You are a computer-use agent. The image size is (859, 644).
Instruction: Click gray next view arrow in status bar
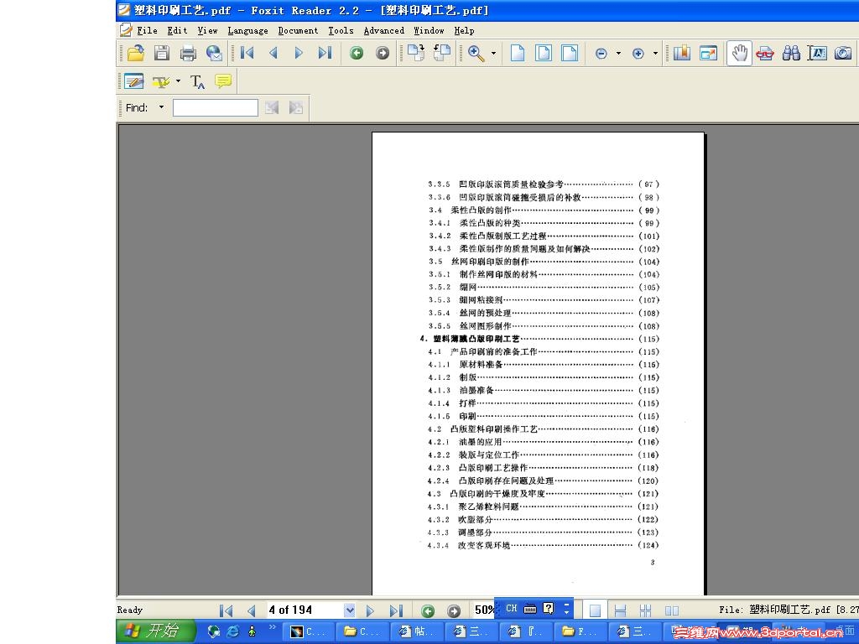[454, 610]
